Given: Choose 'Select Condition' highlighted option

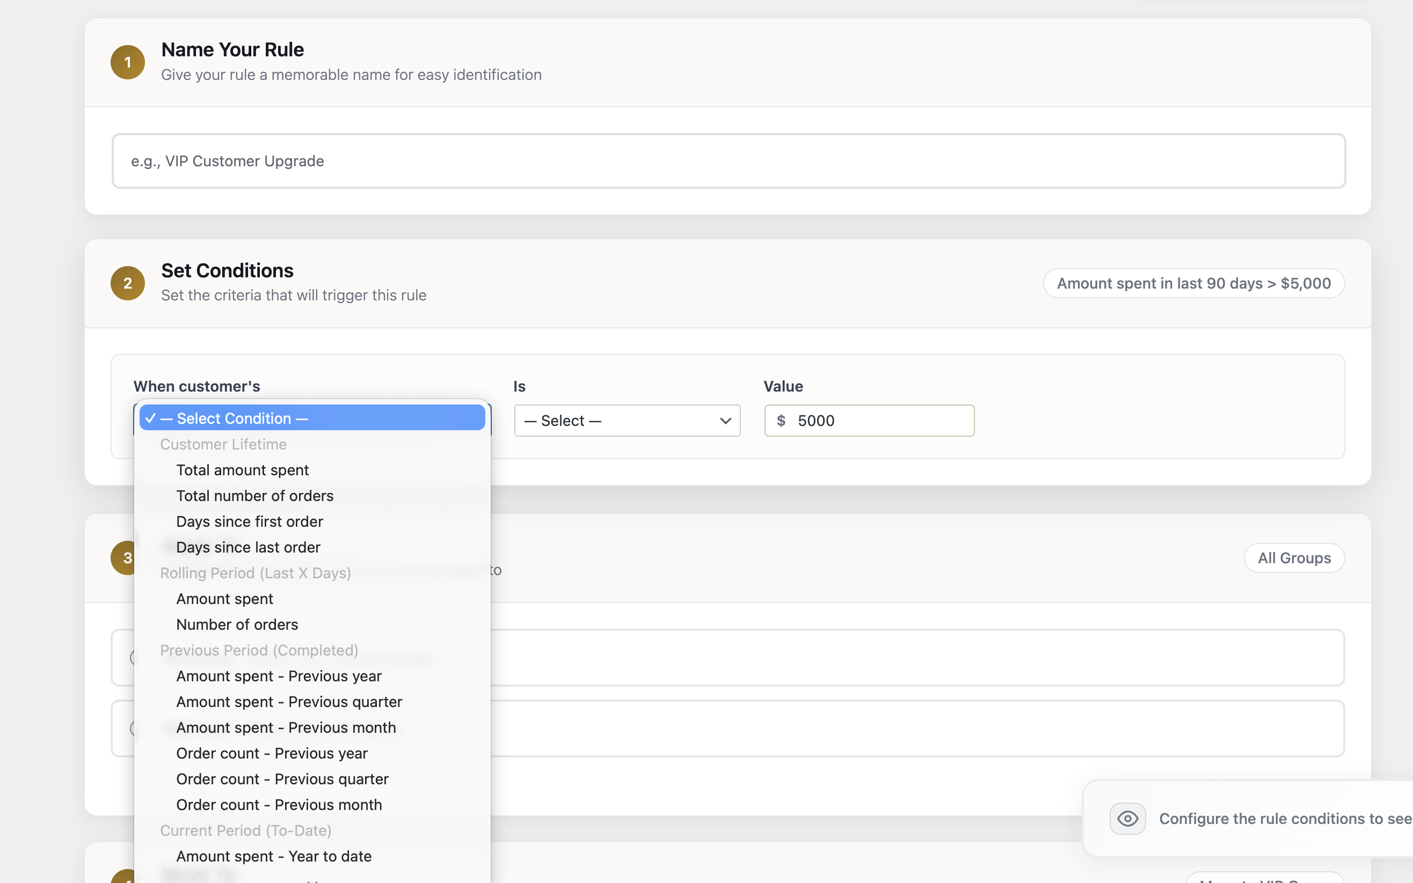Looking at the screenshot, I should point(312,418).
